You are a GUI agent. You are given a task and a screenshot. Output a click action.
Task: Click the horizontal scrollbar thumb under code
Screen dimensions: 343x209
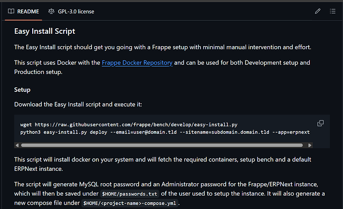click(x=162, y=145)
